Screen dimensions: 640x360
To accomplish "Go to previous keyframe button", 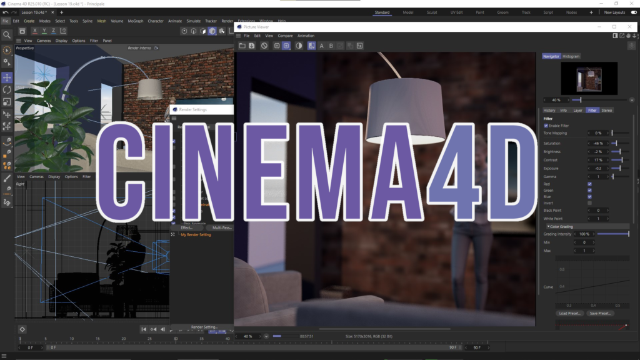I will (x=154, y=329).
